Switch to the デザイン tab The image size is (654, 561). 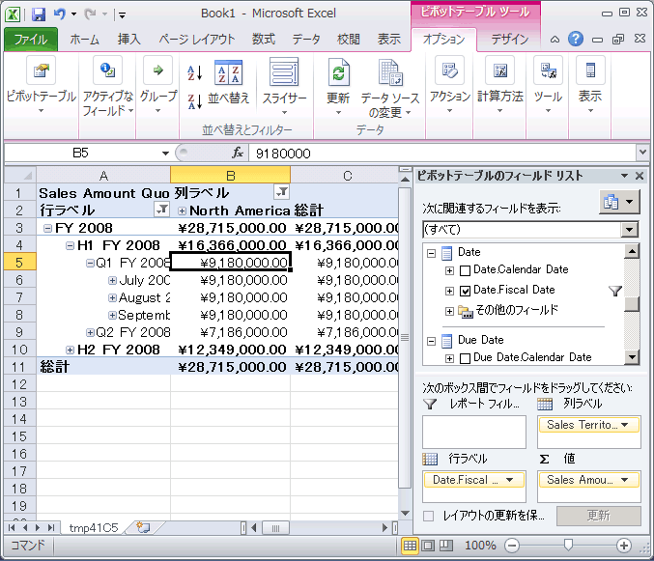(x=510, y=40)
